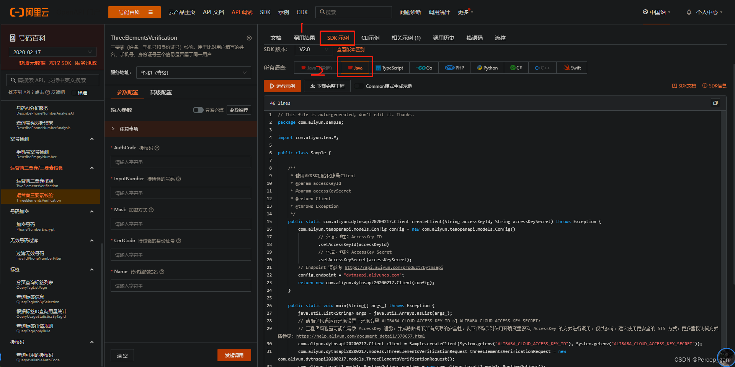Collapse the 号码加密 group
Image resolution: width=735 pixels, height=367 pixels.
click(92, 212)
